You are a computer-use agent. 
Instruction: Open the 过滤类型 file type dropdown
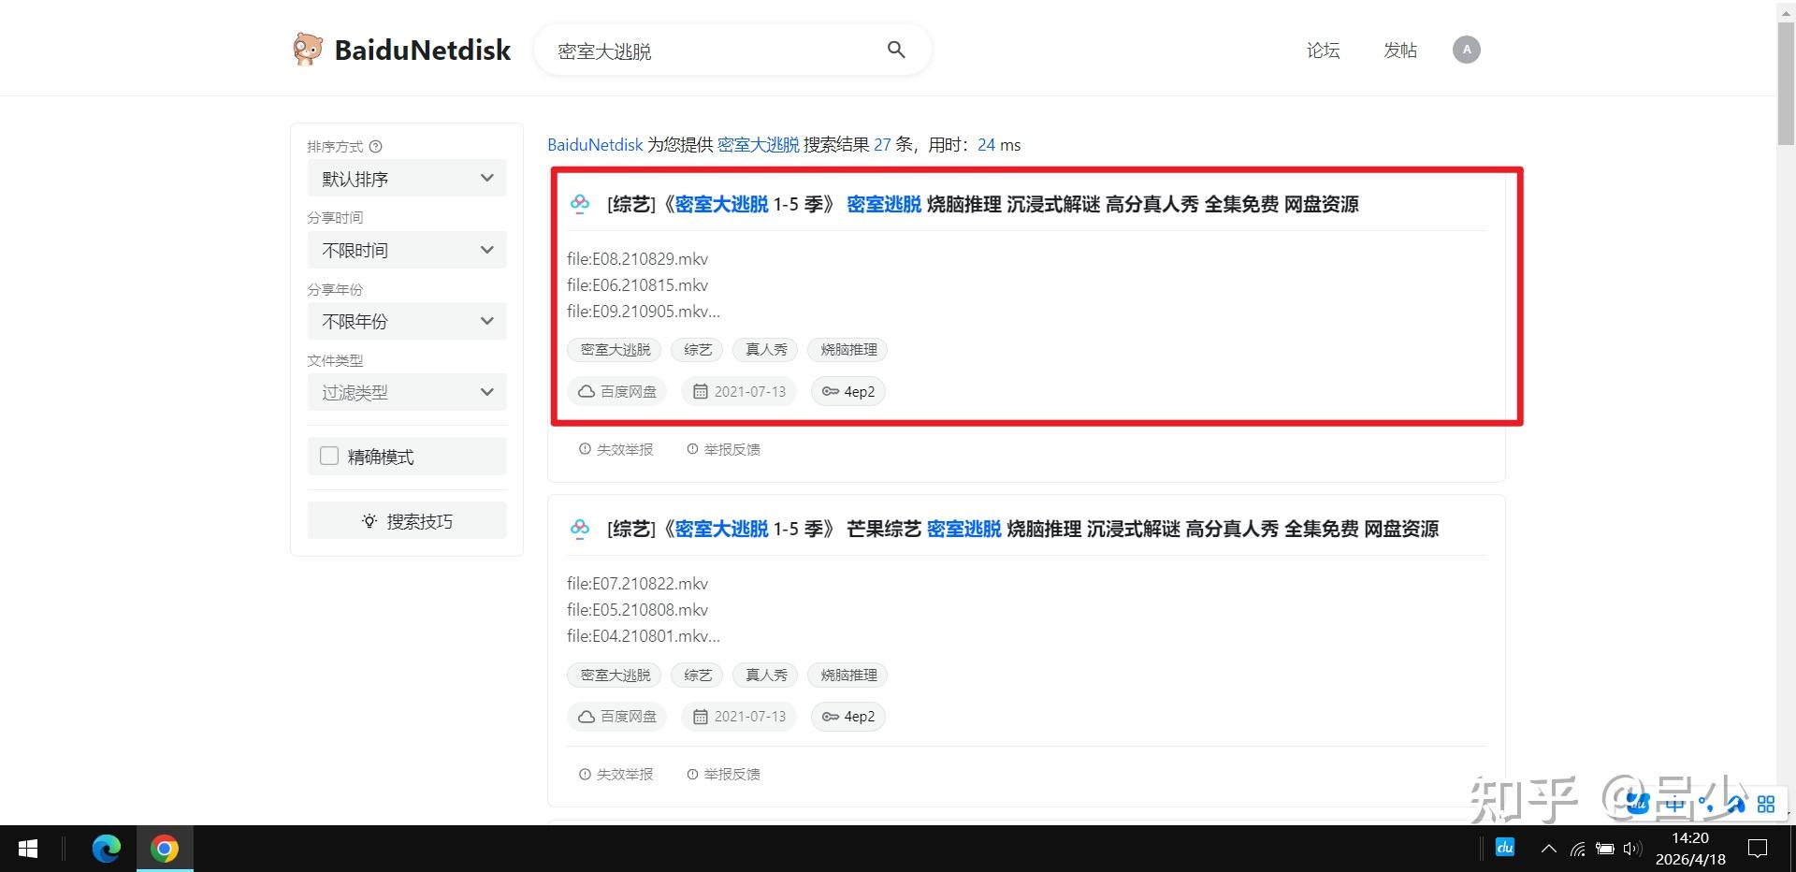[x=407, y=392]
